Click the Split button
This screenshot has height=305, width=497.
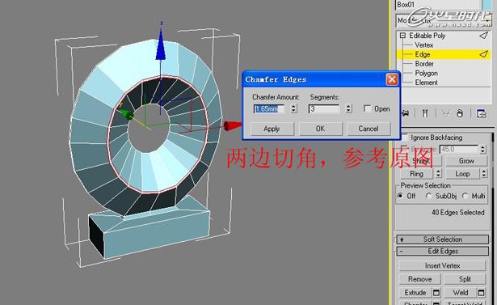[465, 279]
